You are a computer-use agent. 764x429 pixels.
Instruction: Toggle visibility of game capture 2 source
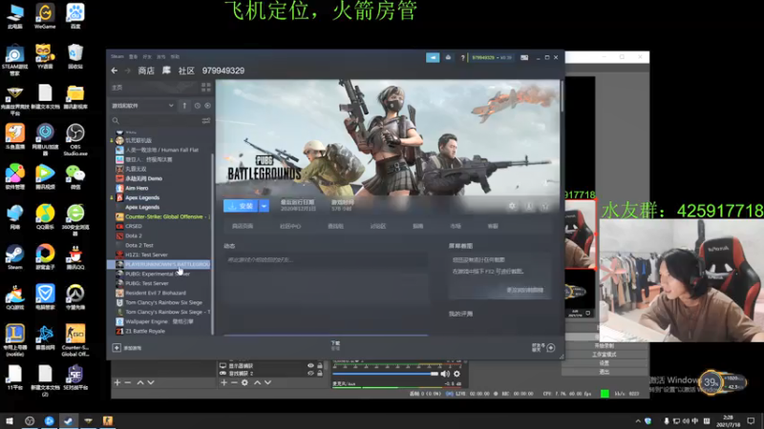310,374
